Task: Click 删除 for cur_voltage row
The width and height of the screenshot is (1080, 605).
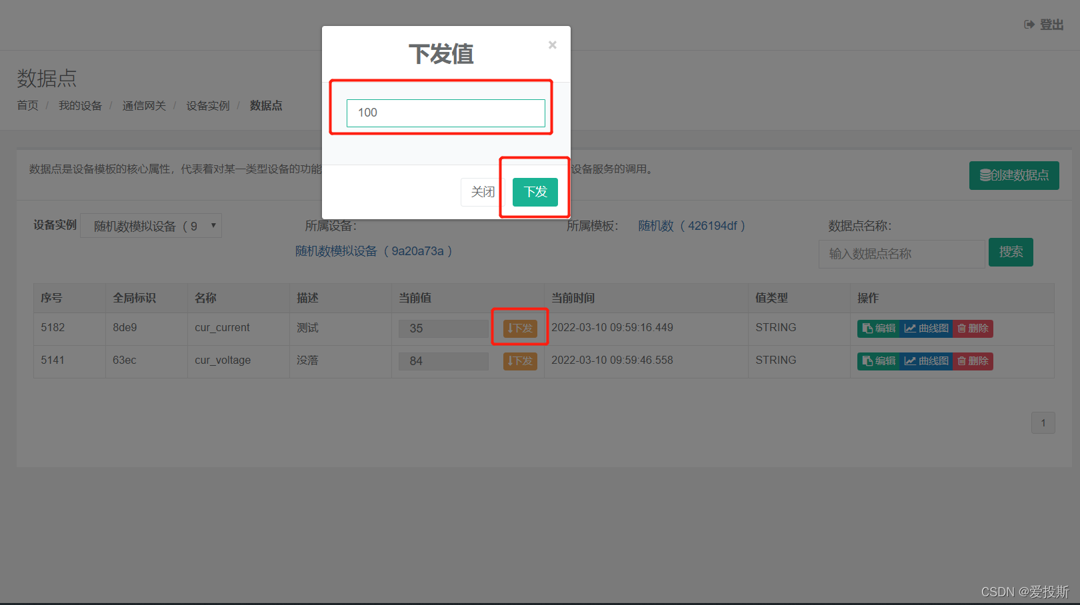Action: coord(973,360)
